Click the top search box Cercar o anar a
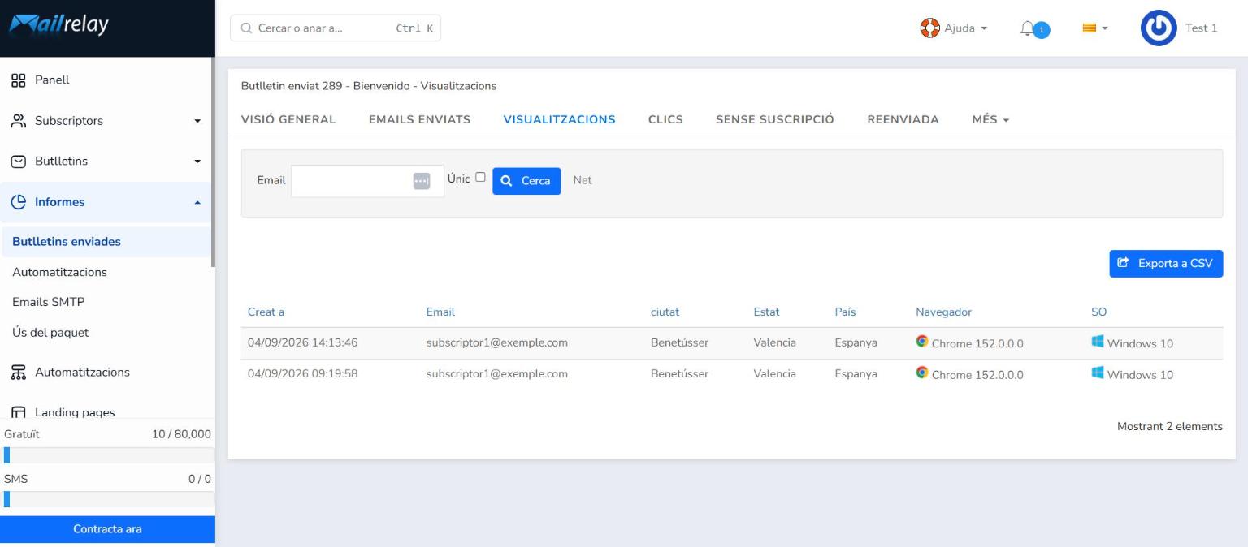The height and width of the screenshot is (547, 1248). coord(336,28)
